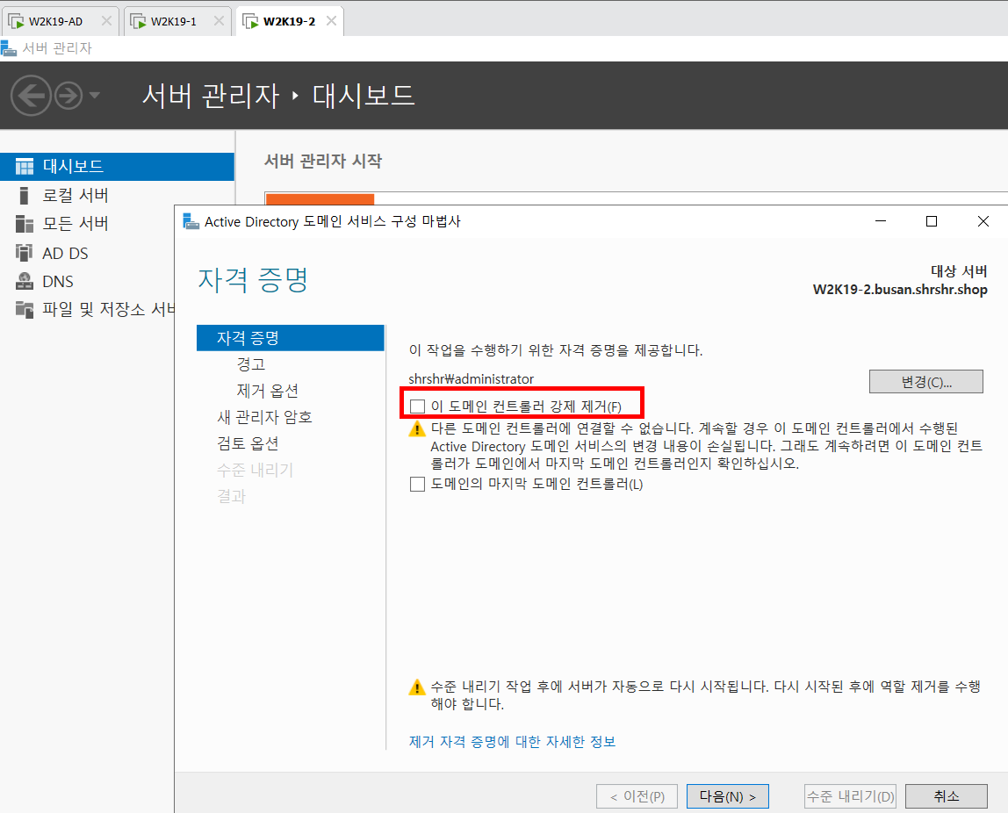Click the shrshr\administrator credential text
1008x813 pixels.
pyautogui.click(x=472, y=379)
